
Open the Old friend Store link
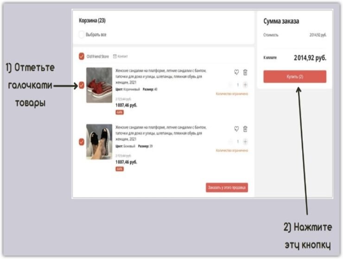[97, 57]
